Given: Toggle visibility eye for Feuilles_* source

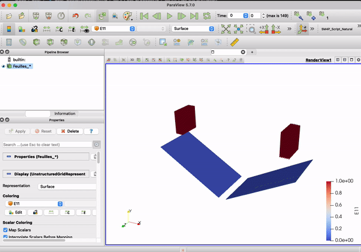Looking at the screenshot, I should pyautogui.click(x=3, y=67).
